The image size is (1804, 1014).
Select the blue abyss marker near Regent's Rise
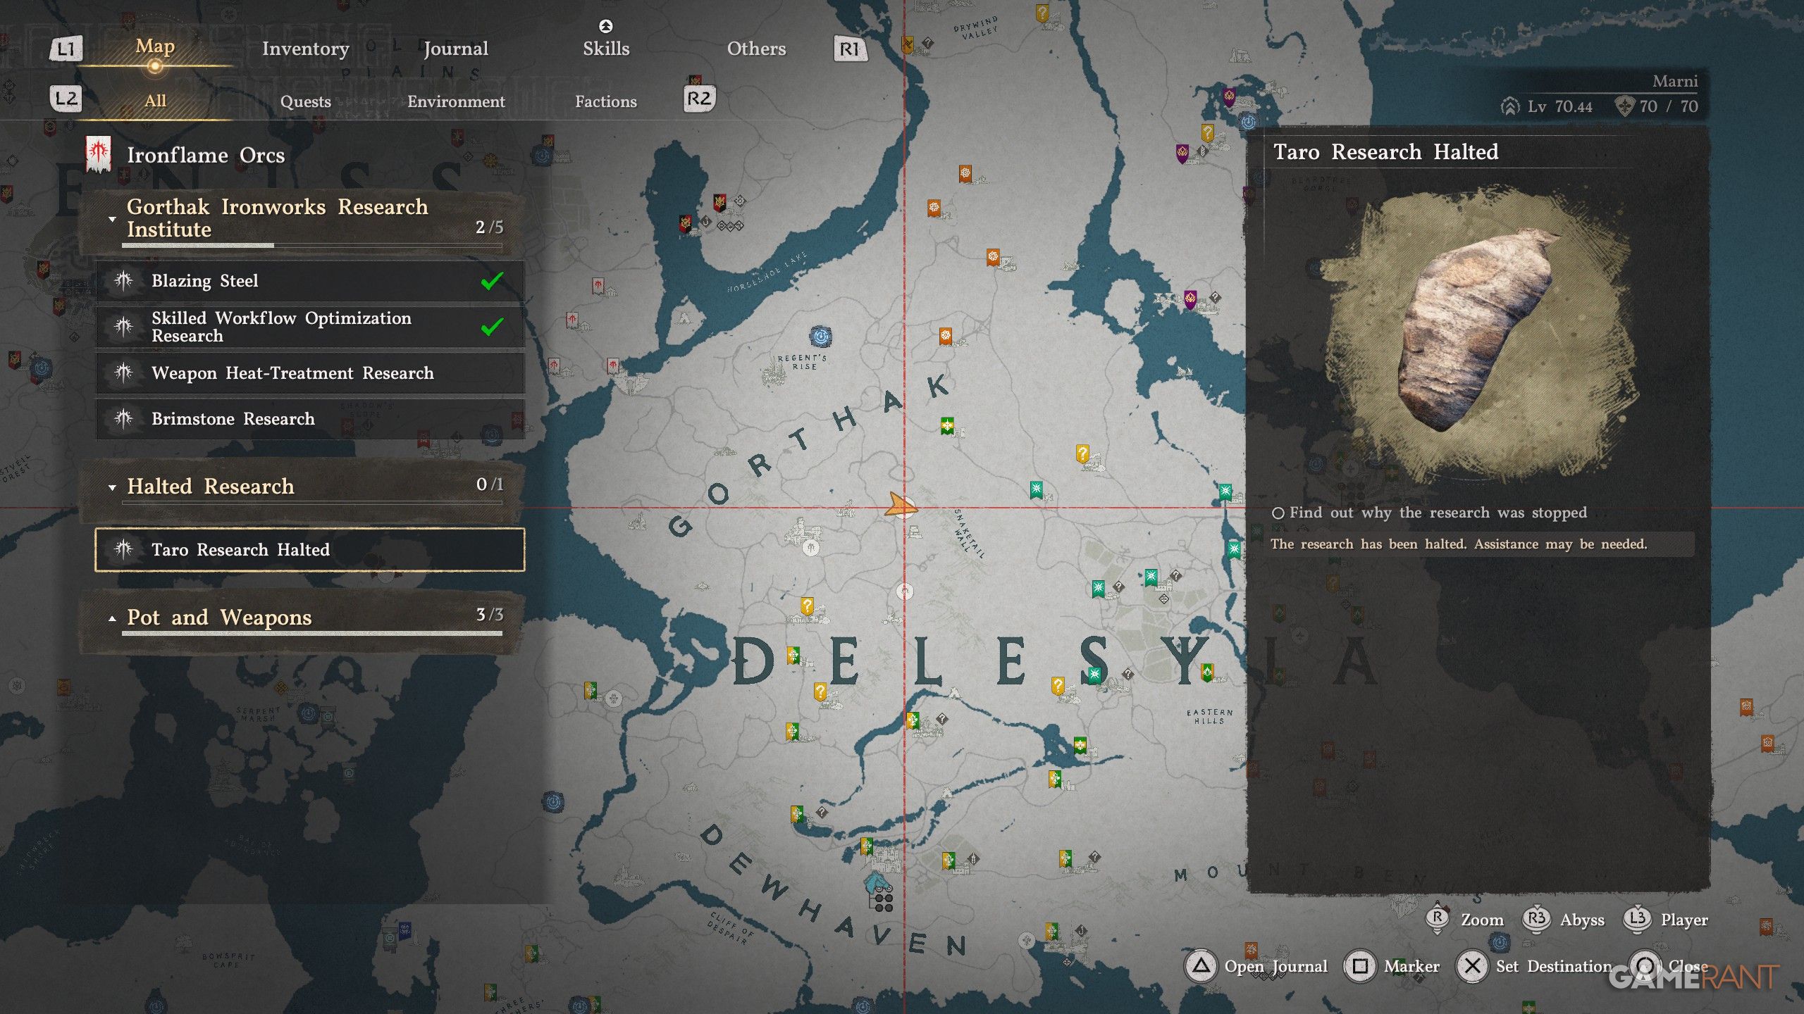tap(820, 337)
